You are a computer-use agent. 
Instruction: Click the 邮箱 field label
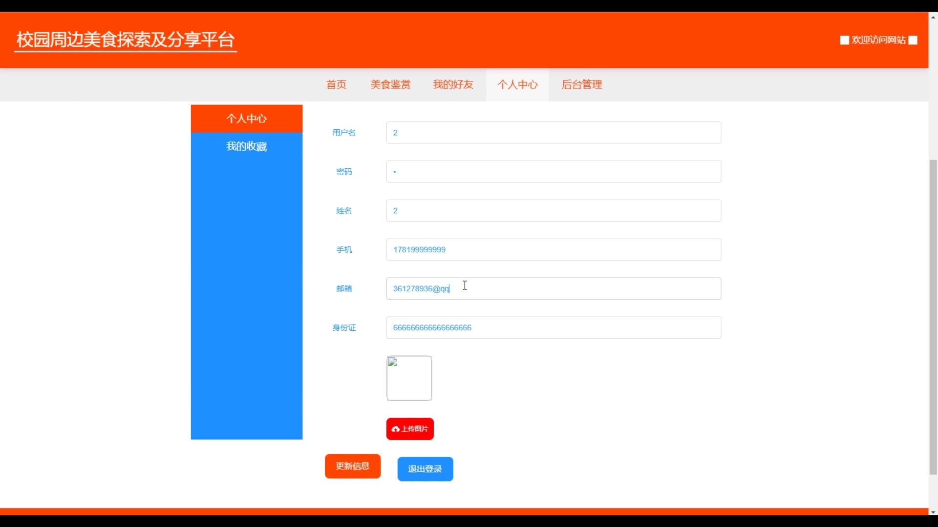point(344,288)
